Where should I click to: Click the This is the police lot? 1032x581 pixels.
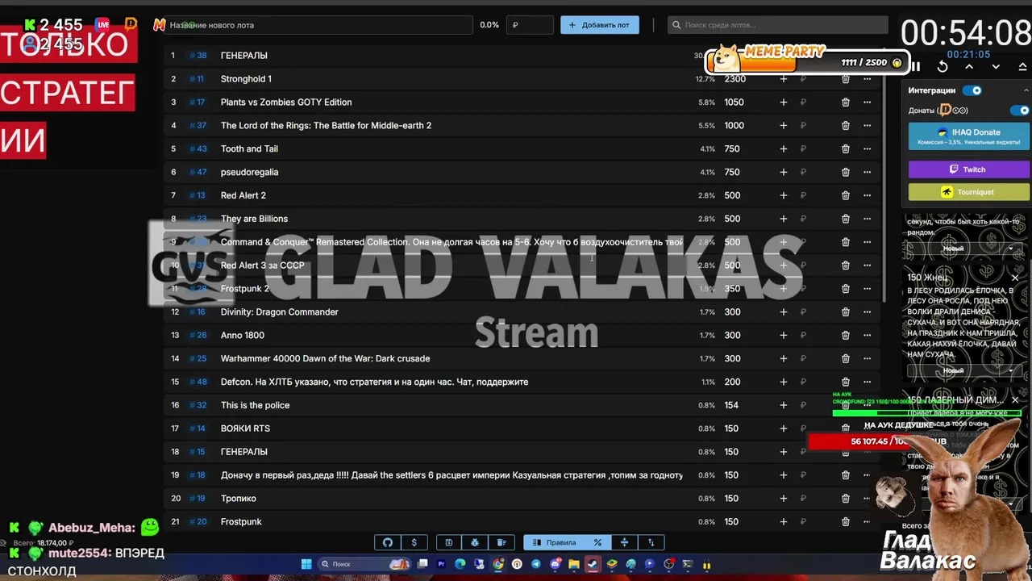tap(255, 405)
